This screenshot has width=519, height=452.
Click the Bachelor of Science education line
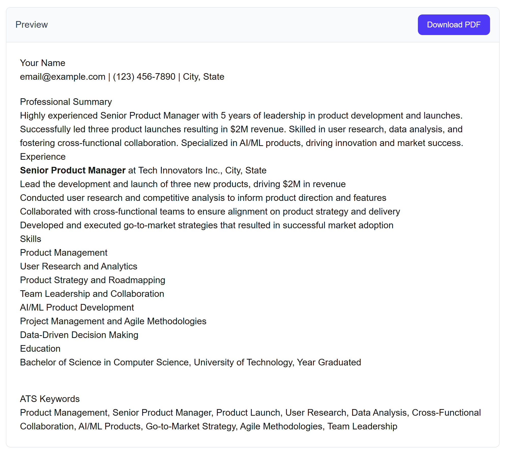tap(191, 362)
